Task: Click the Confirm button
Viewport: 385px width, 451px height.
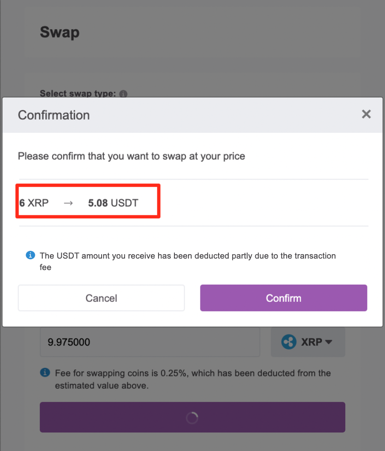Action: (283, 298)
